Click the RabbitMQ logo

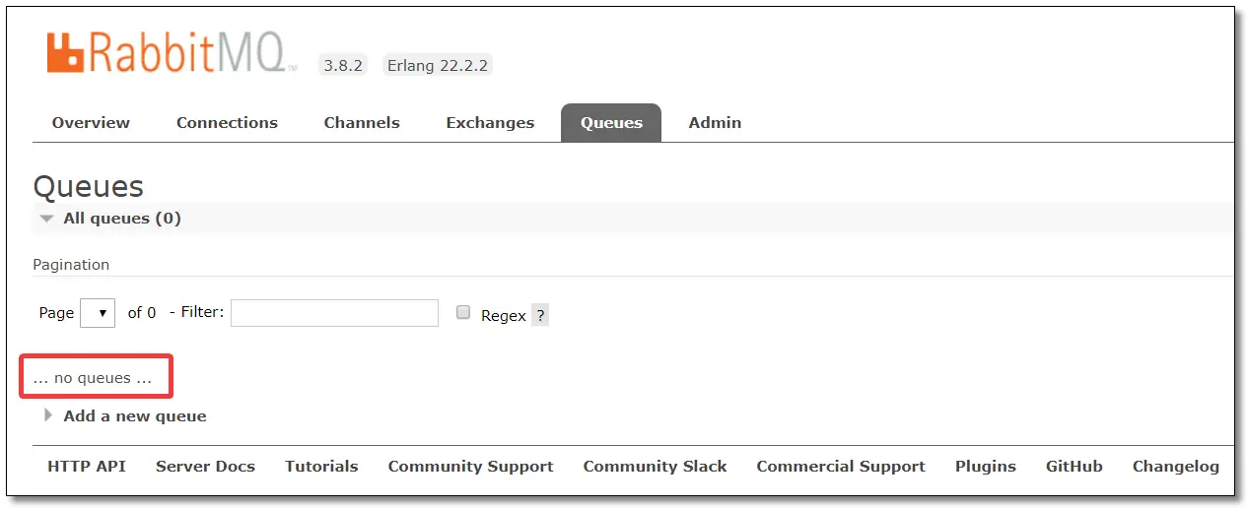point(173,54)
